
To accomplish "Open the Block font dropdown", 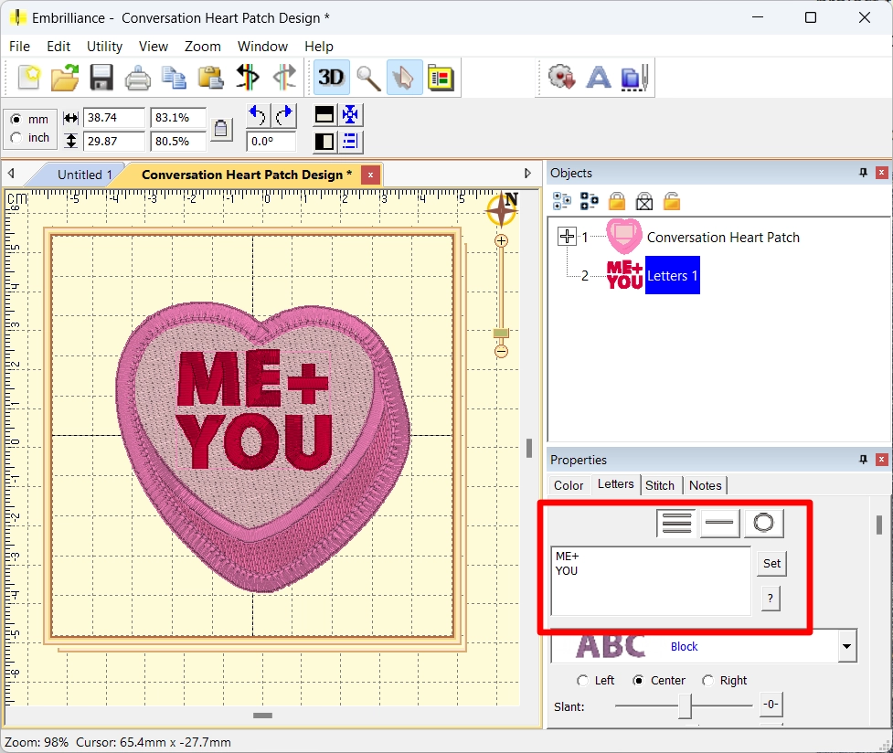I will tap(847, 647).
